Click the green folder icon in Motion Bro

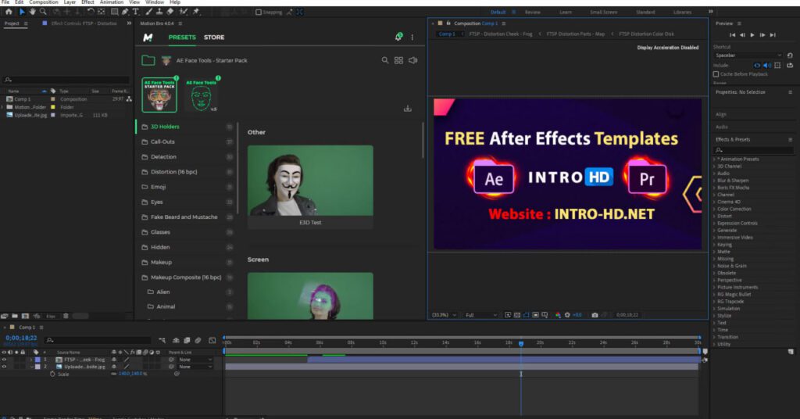(x=148, y=60)
